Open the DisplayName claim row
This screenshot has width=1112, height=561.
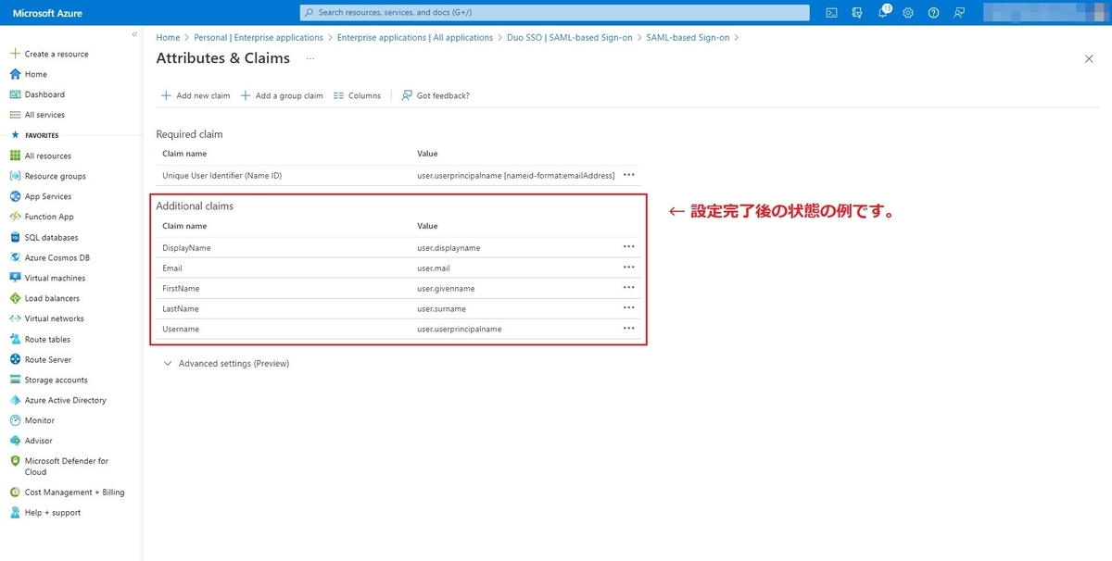tap(398, 247)
